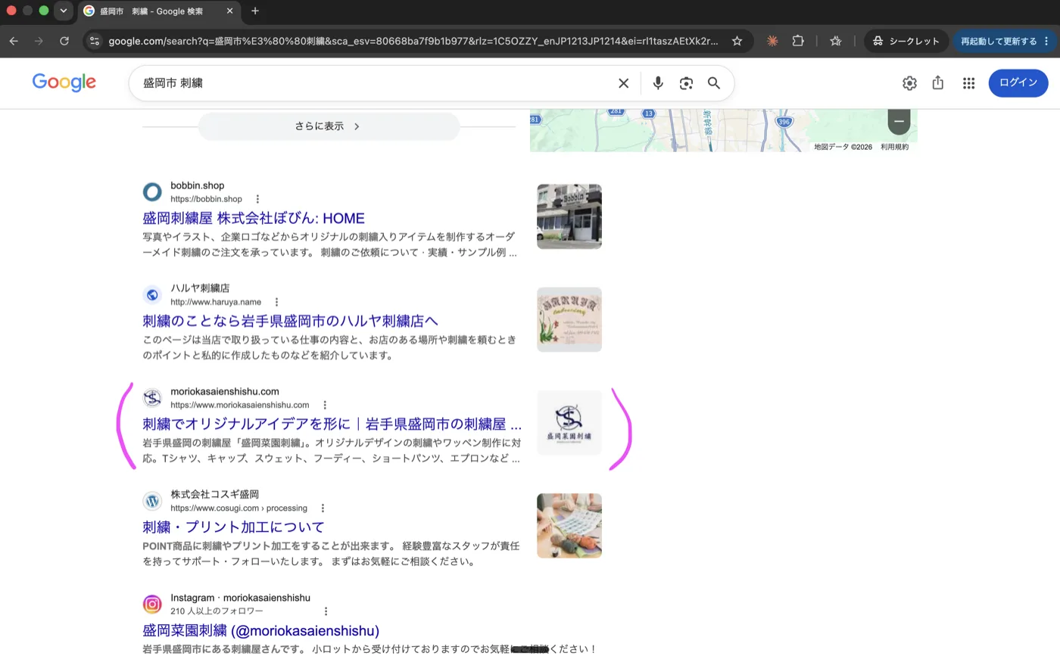Viewport: 1060px width, 659px height.
Task: Open the Google apps grid
Action: 968,83
